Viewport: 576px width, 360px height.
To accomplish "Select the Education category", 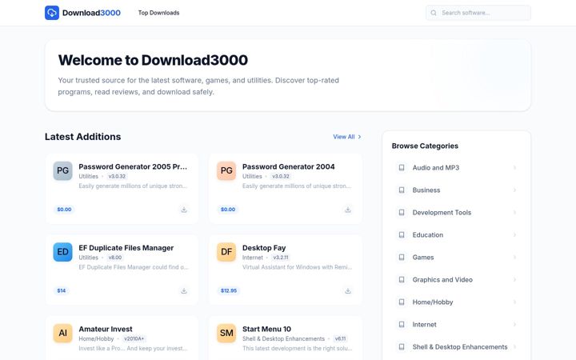I will 457,235.
